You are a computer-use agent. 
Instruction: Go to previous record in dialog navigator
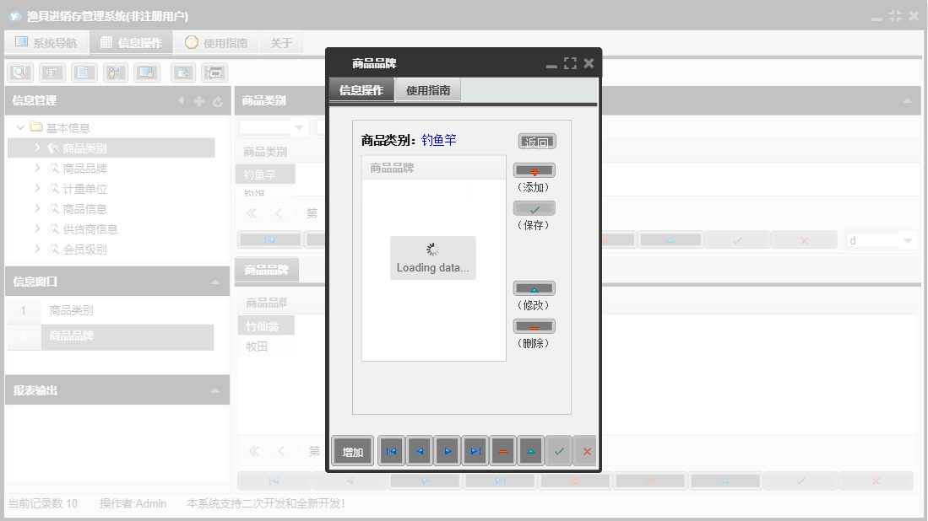420,451
